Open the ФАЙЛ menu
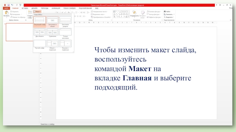The height and width of the screenshot is (132, 236). click(6, 8)
